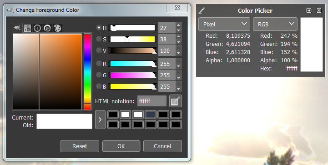Select the H hue radio button
328x165 pixels.
pos(99,28)
